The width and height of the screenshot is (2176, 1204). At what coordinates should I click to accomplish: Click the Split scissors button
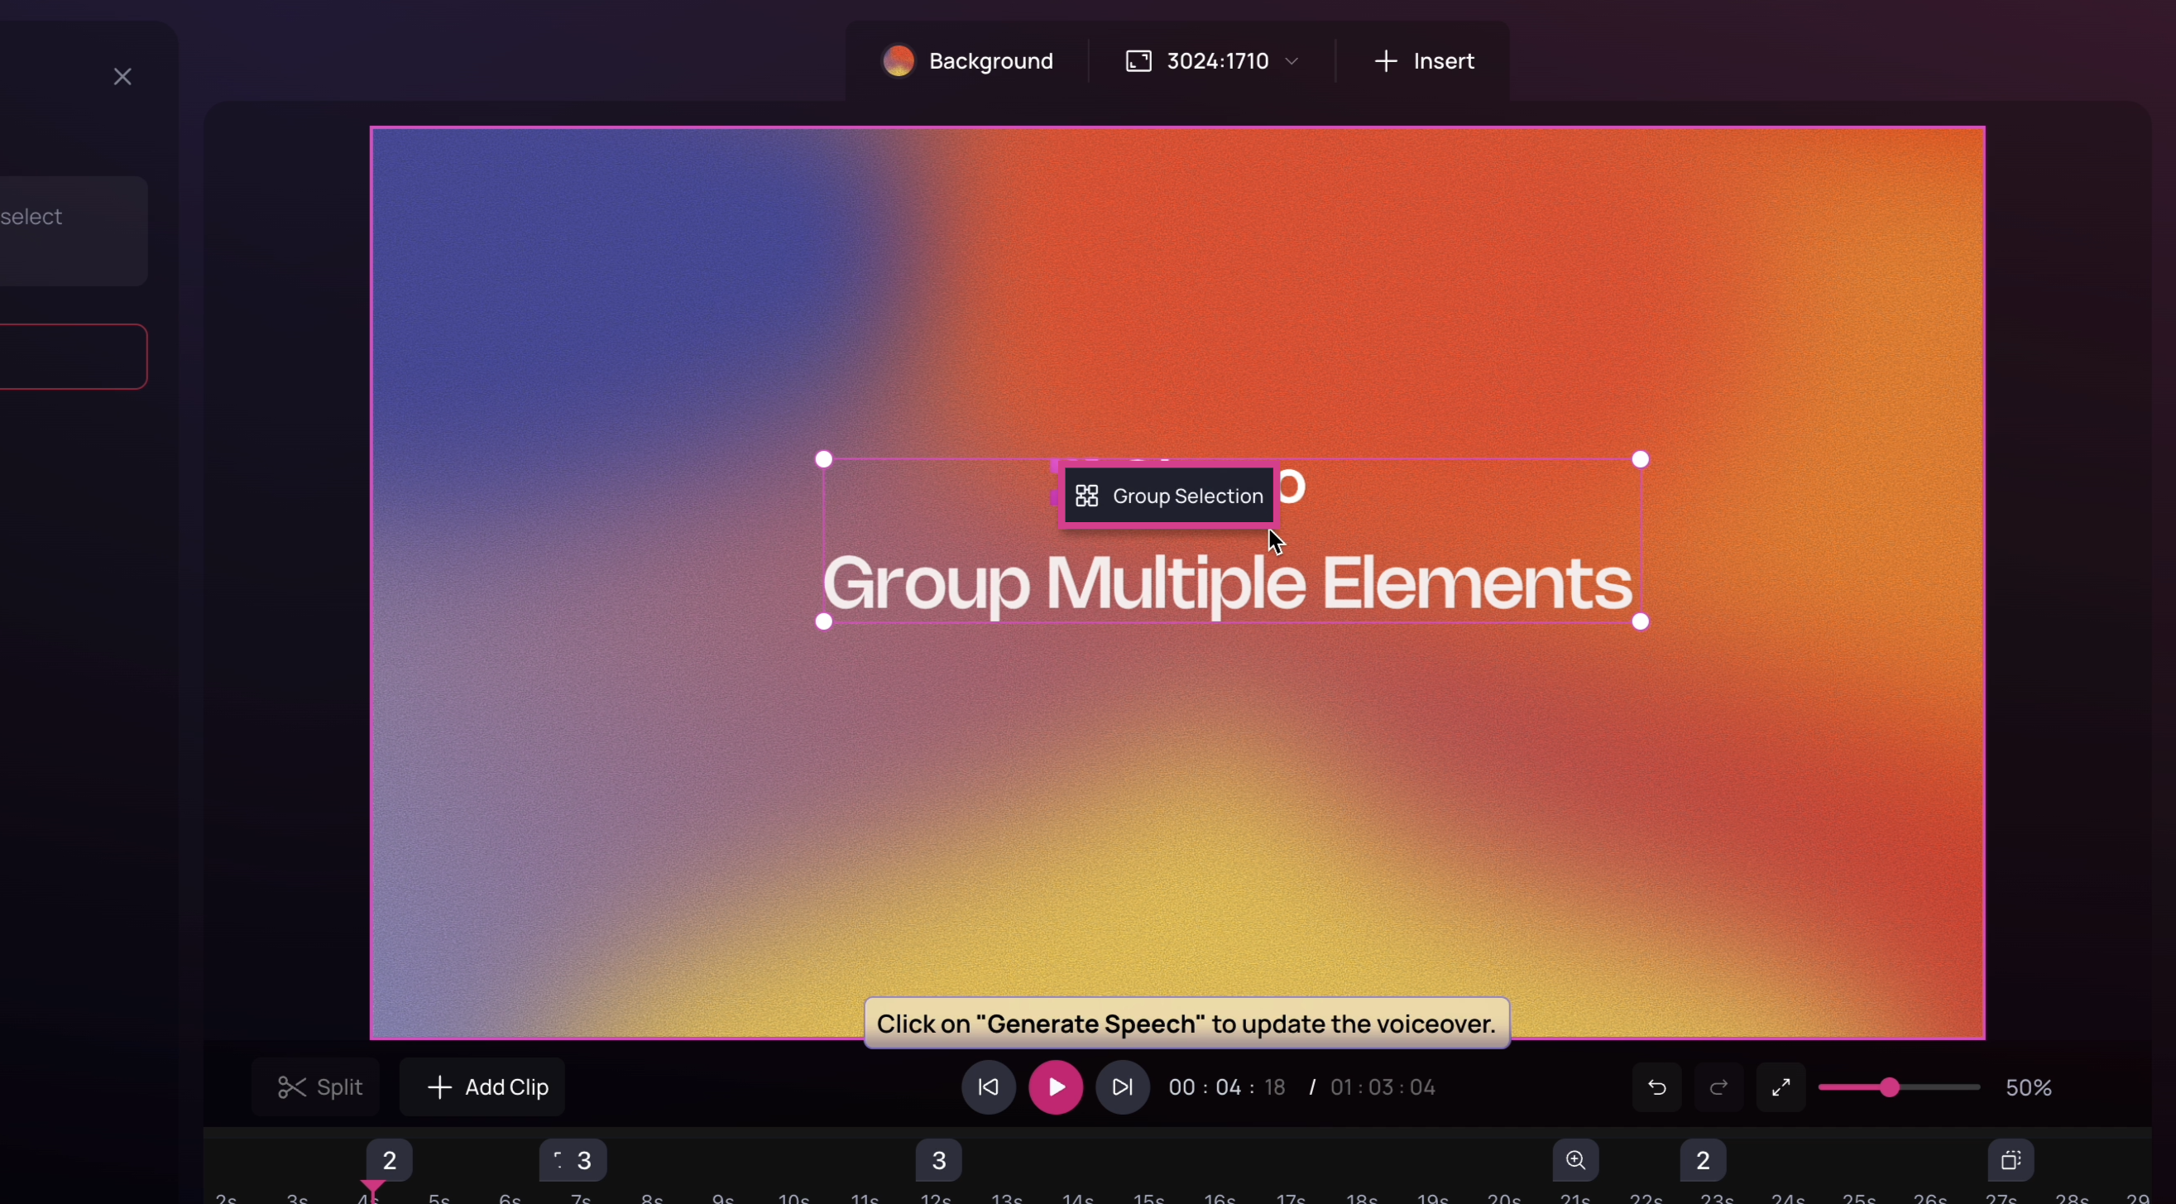coord(318,1086)
